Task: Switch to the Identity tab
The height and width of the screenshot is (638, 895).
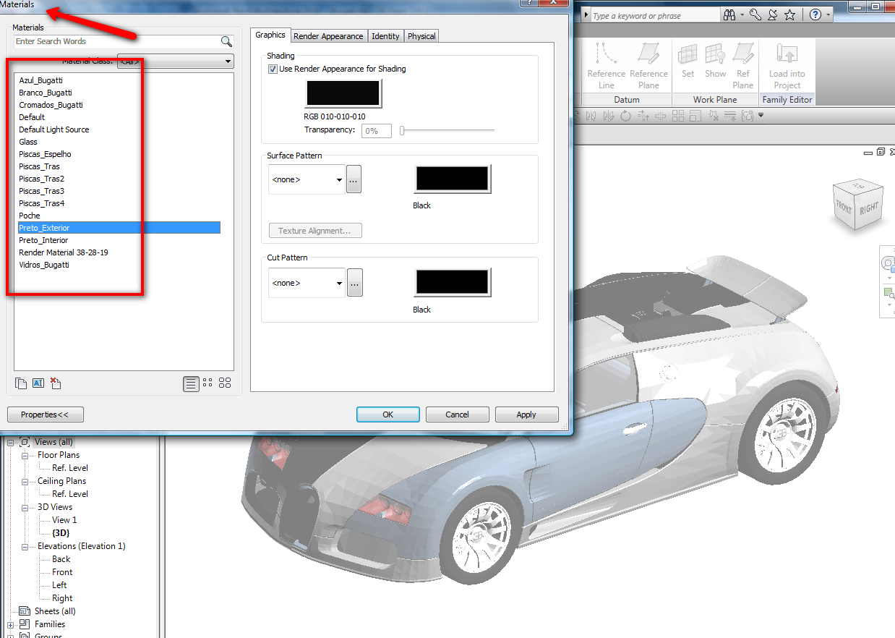Action: [x=385, y=36]
